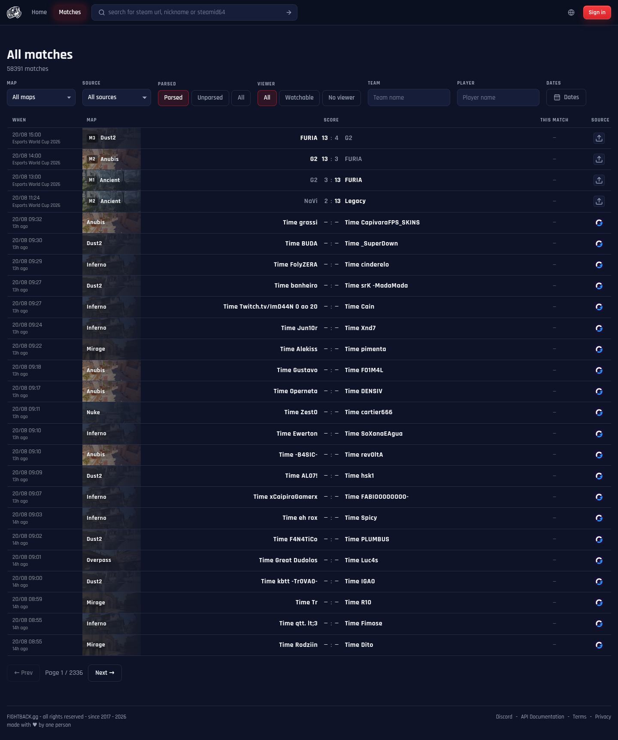This screenshot has height=740, width=618.
Task: Open the Privacy footer link
Action: pos(603,717)
